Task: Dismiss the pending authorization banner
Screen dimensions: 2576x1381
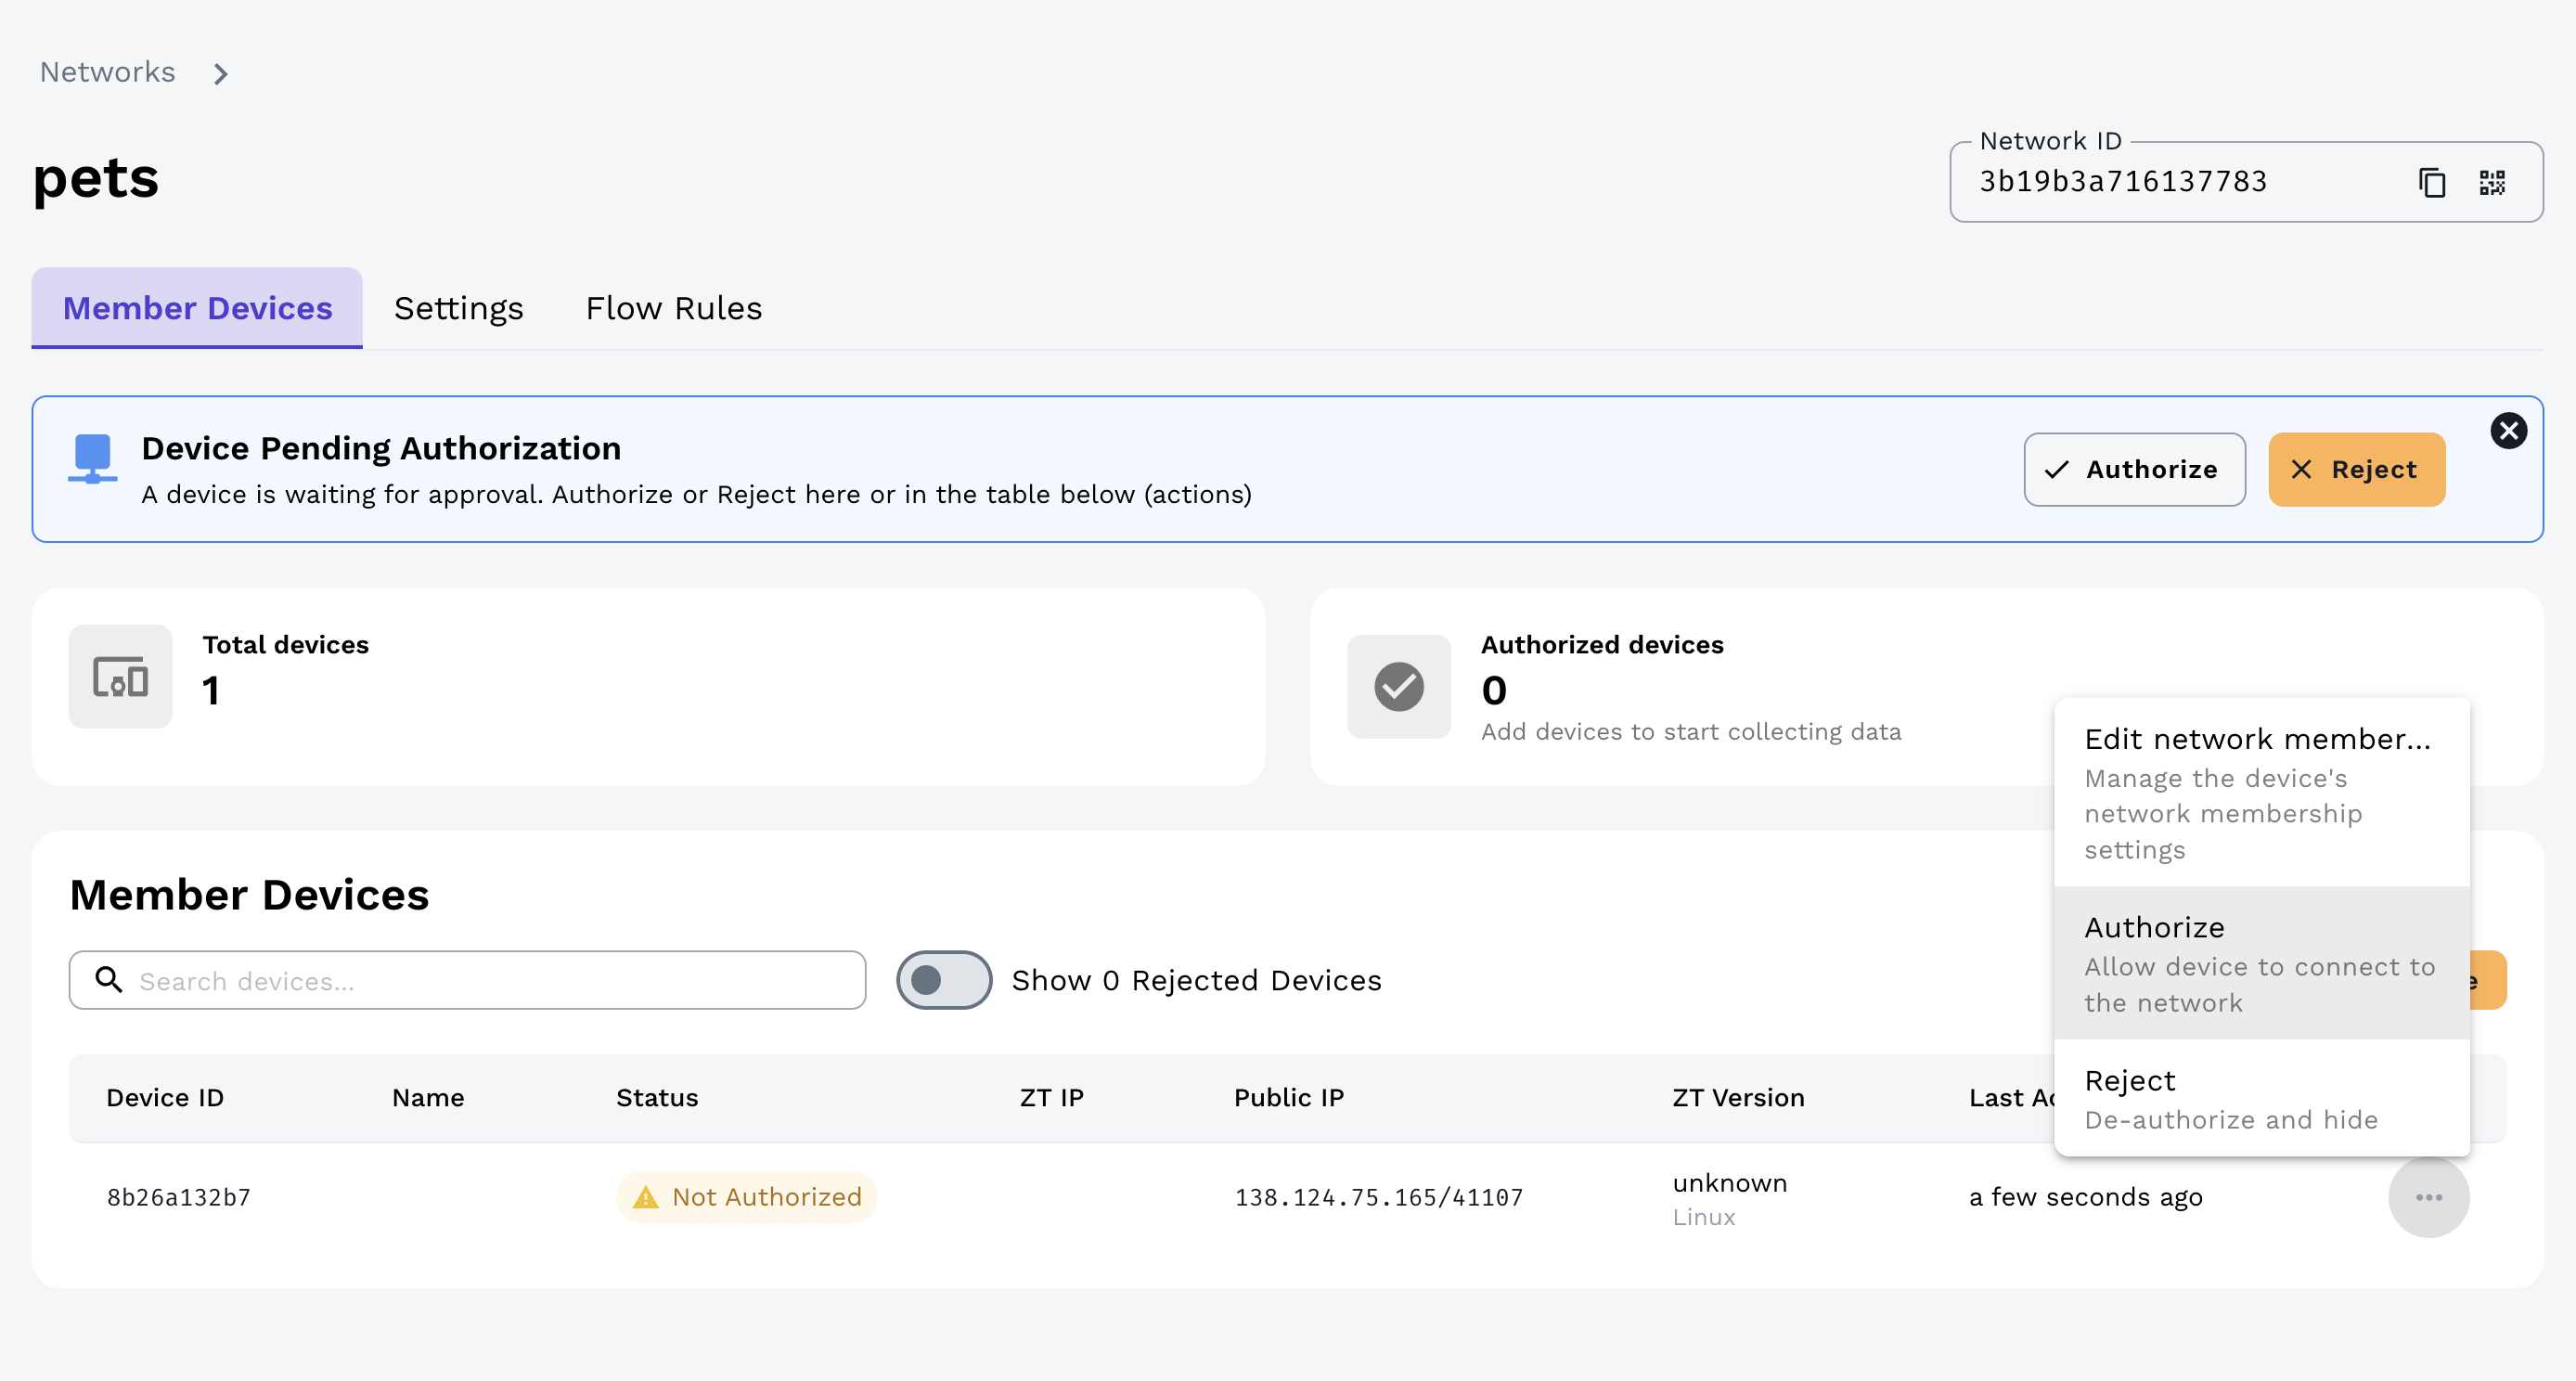Action: tap(2508, 431)
